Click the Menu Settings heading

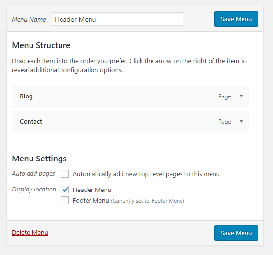39,159
